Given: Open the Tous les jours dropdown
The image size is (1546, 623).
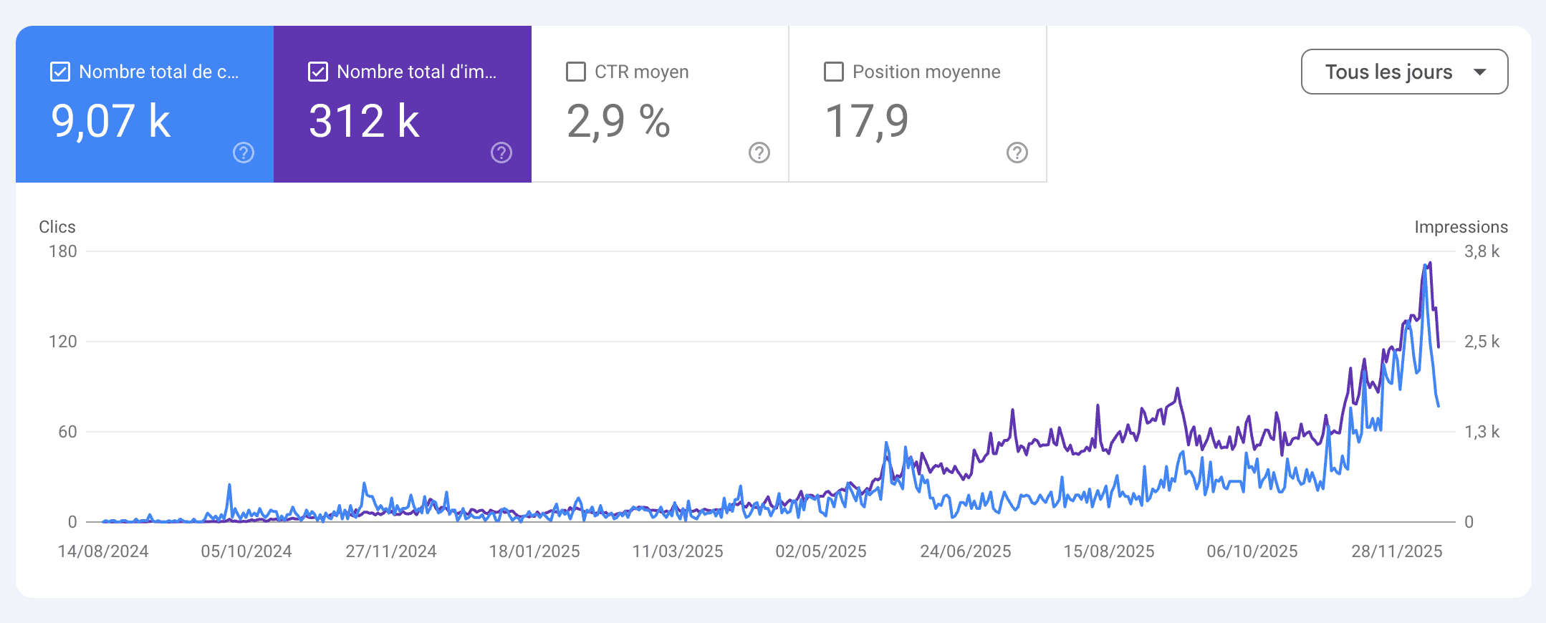Looking at the screenshot, I should pyautogui.click(x=1388, y=72).
